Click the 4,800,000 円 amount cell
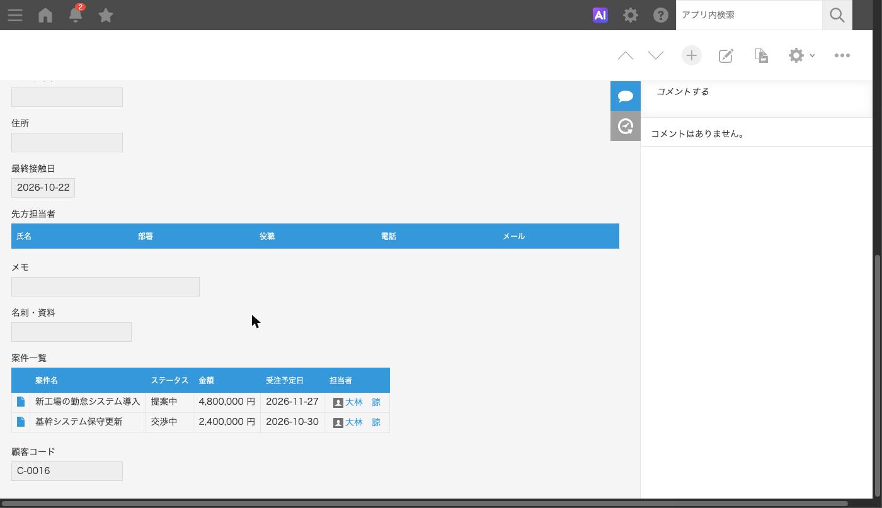 click(227, 402)
